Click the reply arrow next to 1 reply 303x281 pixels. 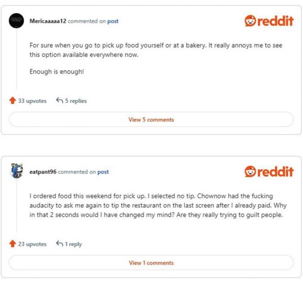tap(60, 244)
